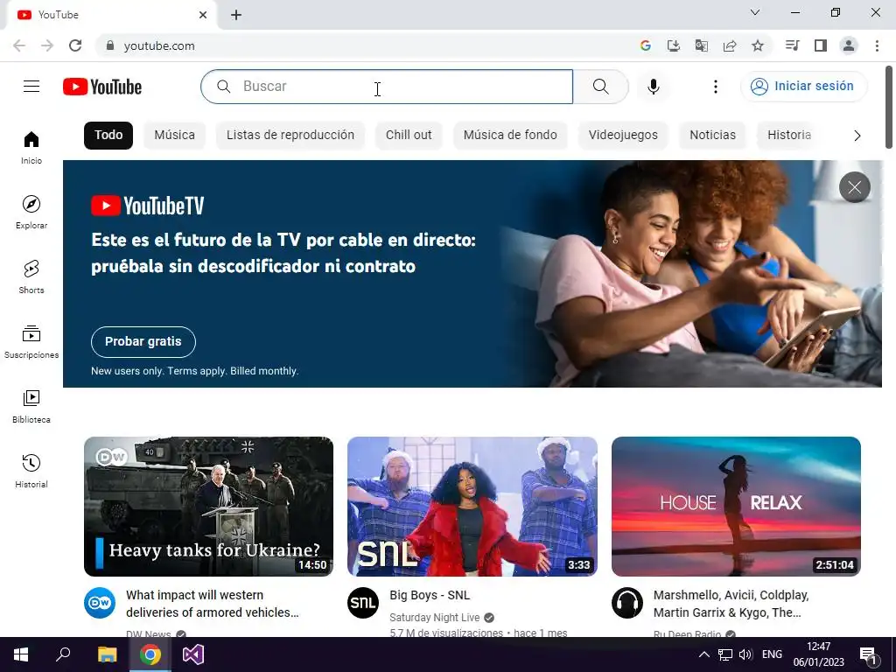Switch ENG input language indicator

click(772, 654)
